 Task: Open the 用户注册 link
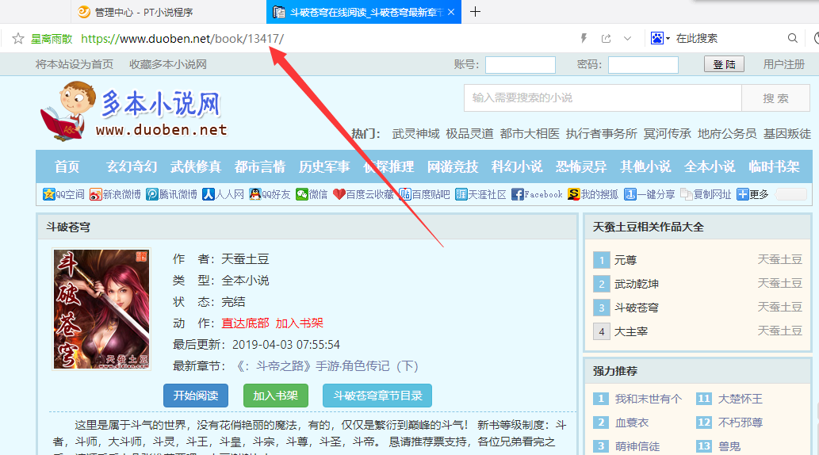click(x=783, y=64)
